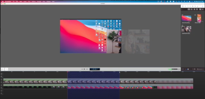Open the Video properties inspector icon
This screenshot has height=99, width=205.
(183, 6)
